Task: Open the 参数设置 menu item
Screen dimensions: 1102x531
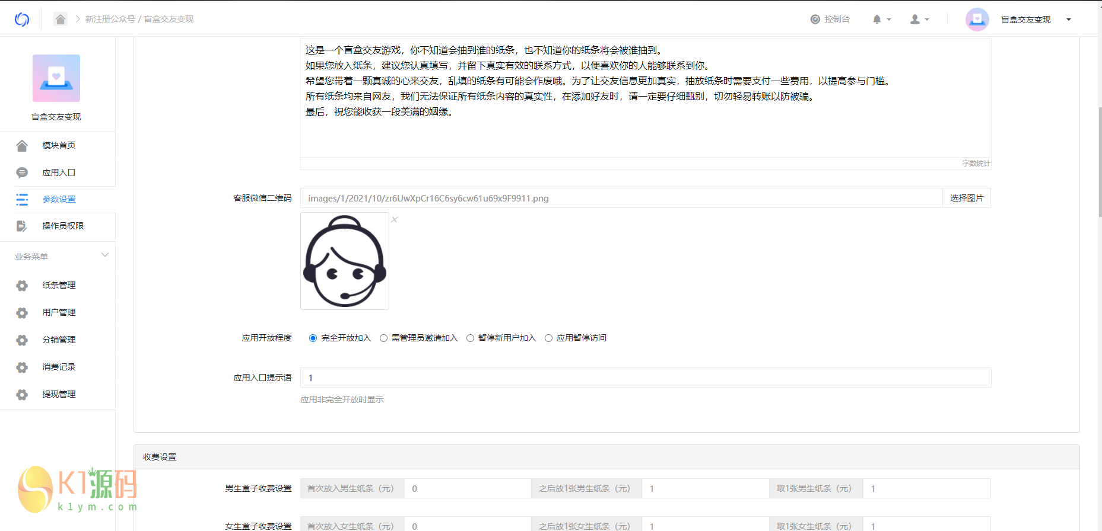Action: tap(58, 200)
